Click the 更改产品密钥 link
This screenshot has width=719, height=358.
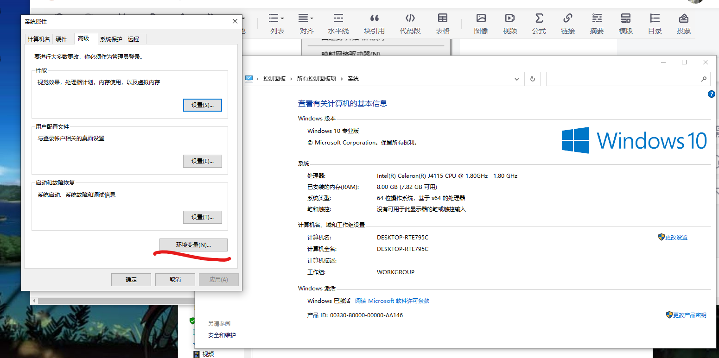pos(689,315)
